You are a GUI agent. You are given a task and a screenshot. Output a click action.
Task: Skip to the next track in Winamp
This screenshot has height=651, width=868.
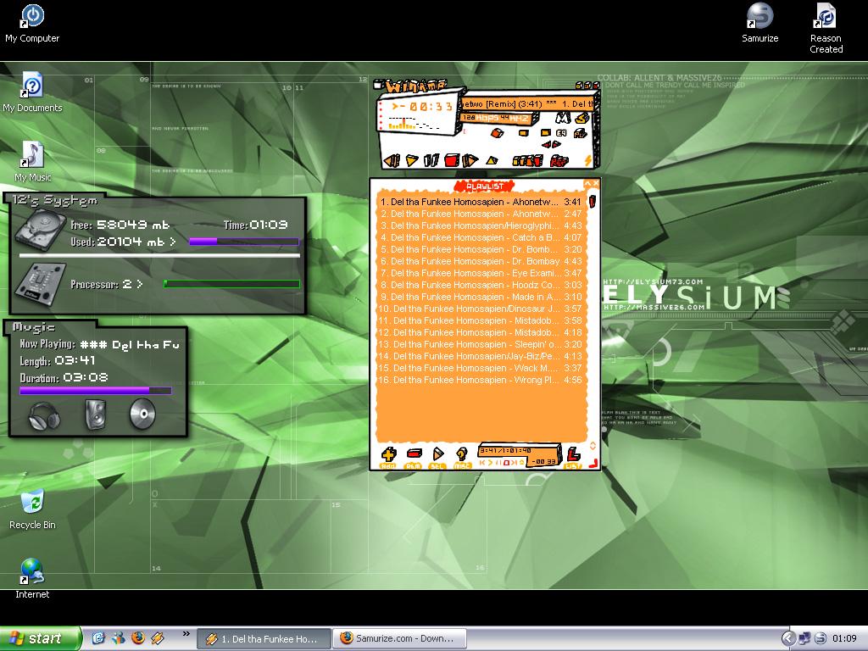tap(470, 160)
